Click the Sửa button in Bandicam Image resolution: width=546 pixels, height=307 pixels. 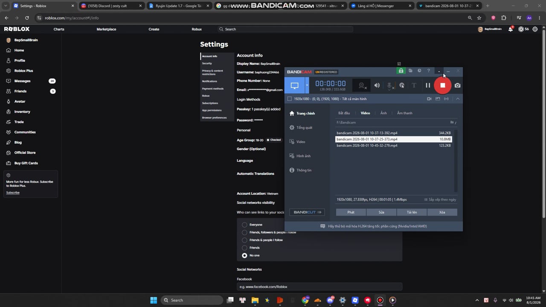(x=381, y=212)
